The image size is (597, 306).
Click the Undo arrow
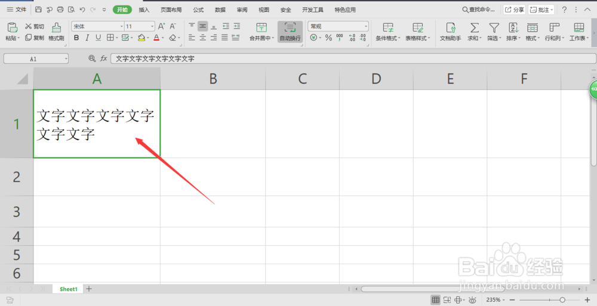[x=82, y=10]
